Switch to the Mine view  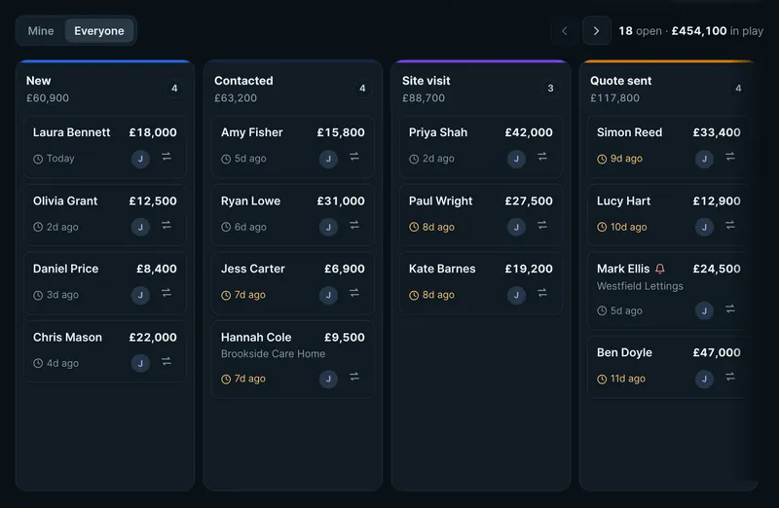(41, 31)
